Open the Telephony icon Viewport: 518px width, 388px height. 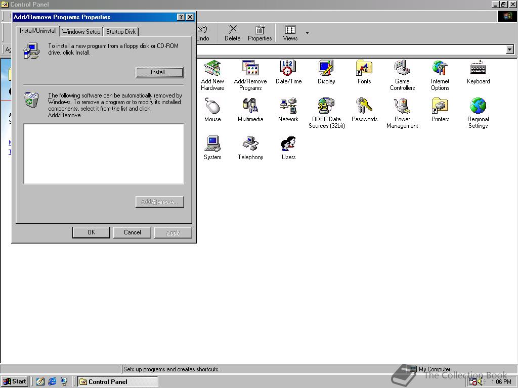pos(250,148)
